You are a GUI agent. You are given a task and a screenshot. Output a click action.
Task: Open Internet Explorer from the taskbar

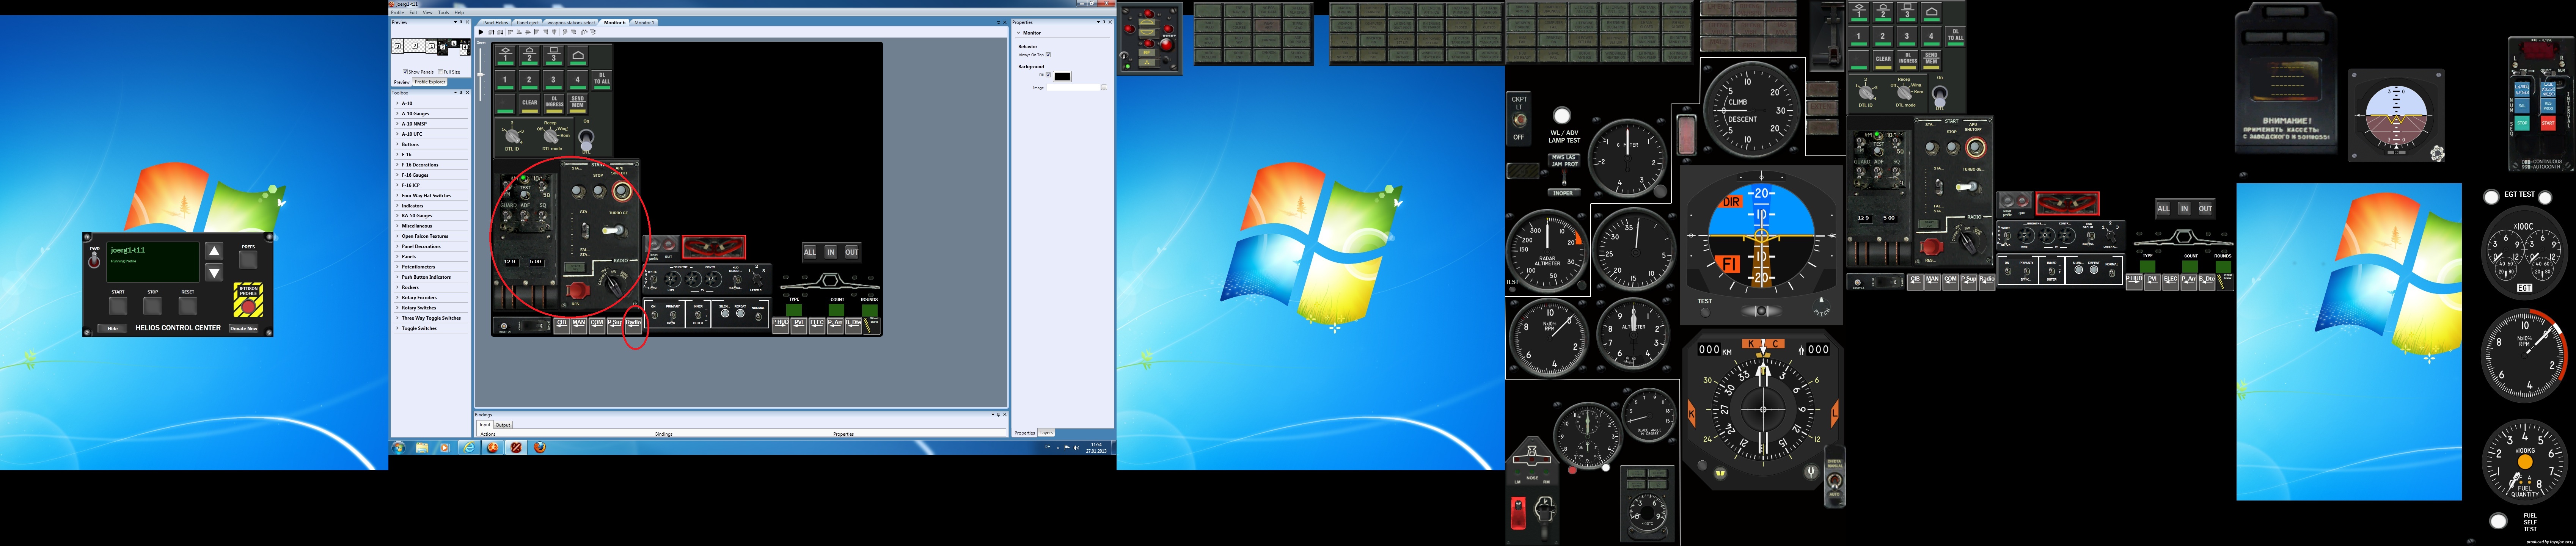[x=469, y=447]
